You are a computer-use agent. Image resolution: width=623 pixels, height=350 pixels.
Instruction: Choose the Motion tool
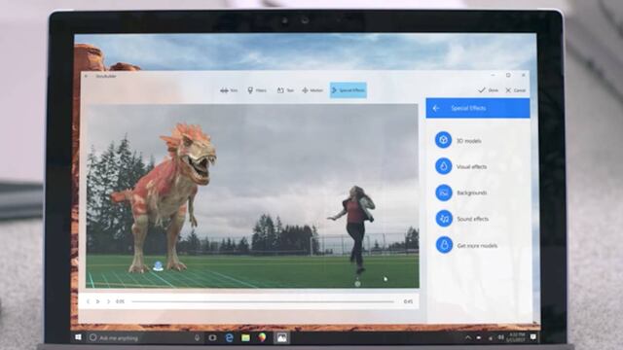click(x=312, y=90)
